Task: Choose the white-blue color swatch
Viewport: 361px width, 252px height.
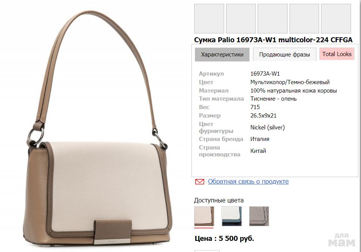Action: (231, 216)
